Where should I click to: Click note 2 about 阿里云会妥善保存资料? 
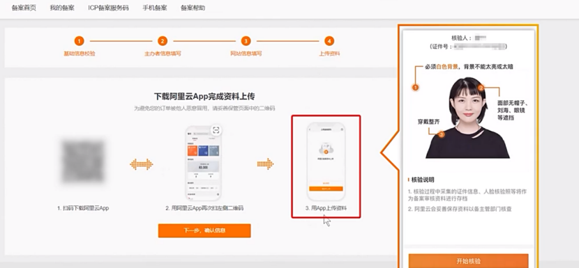[460, 209]
